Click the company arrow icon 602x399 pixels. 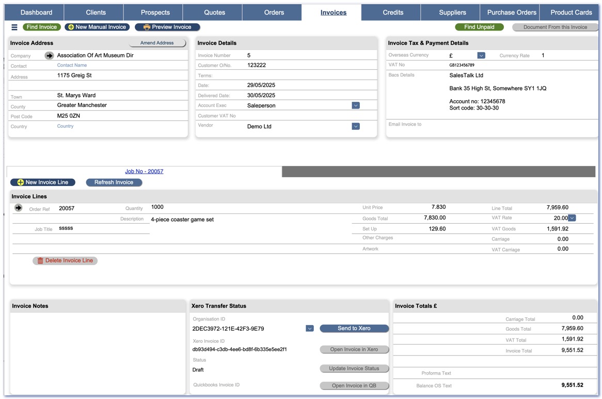pos(49,55)
